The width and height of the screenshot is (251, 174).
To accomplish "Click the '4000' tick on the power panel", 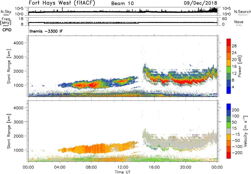I will pyautogui.click(x=19, y=43).
